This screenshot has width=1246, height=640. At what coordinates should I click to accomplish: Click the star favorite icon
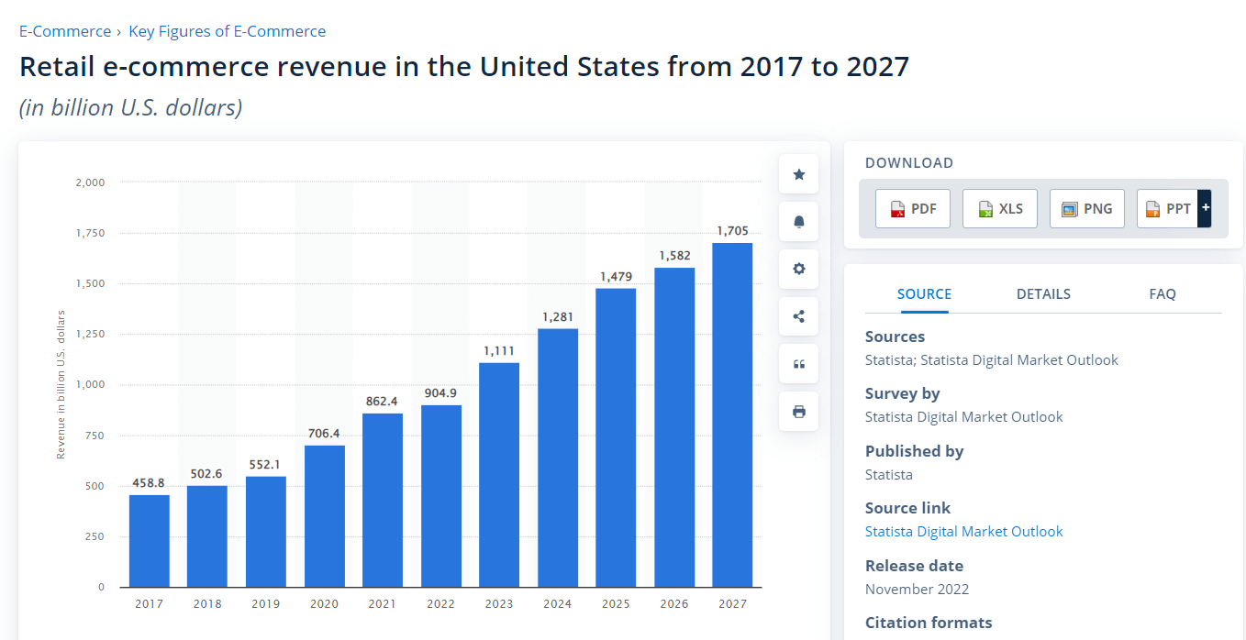(798, 174)
